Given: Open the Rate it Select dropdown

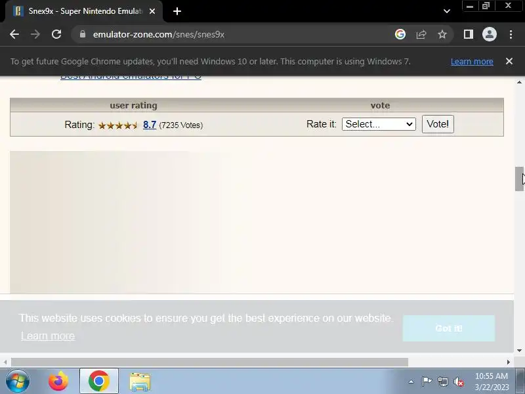Looking at the screenshot, I should [379, 124].
